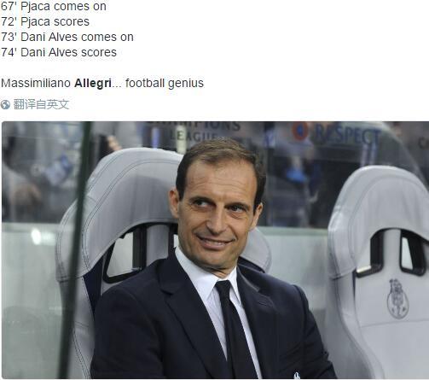Click the empty gray seat on the right
The width and height of the screenshot is (429, 380).
tap(378, 272)
